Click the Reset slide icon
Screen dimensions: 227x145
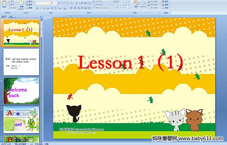click(27, 5)
